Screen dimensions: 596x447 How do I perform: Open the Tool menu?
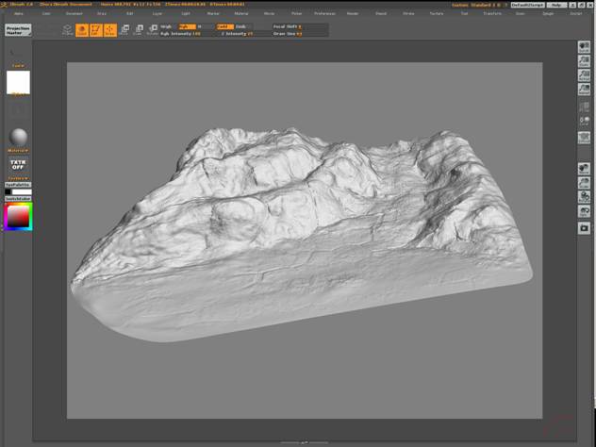pyautogui.click(x=462, y=14)
